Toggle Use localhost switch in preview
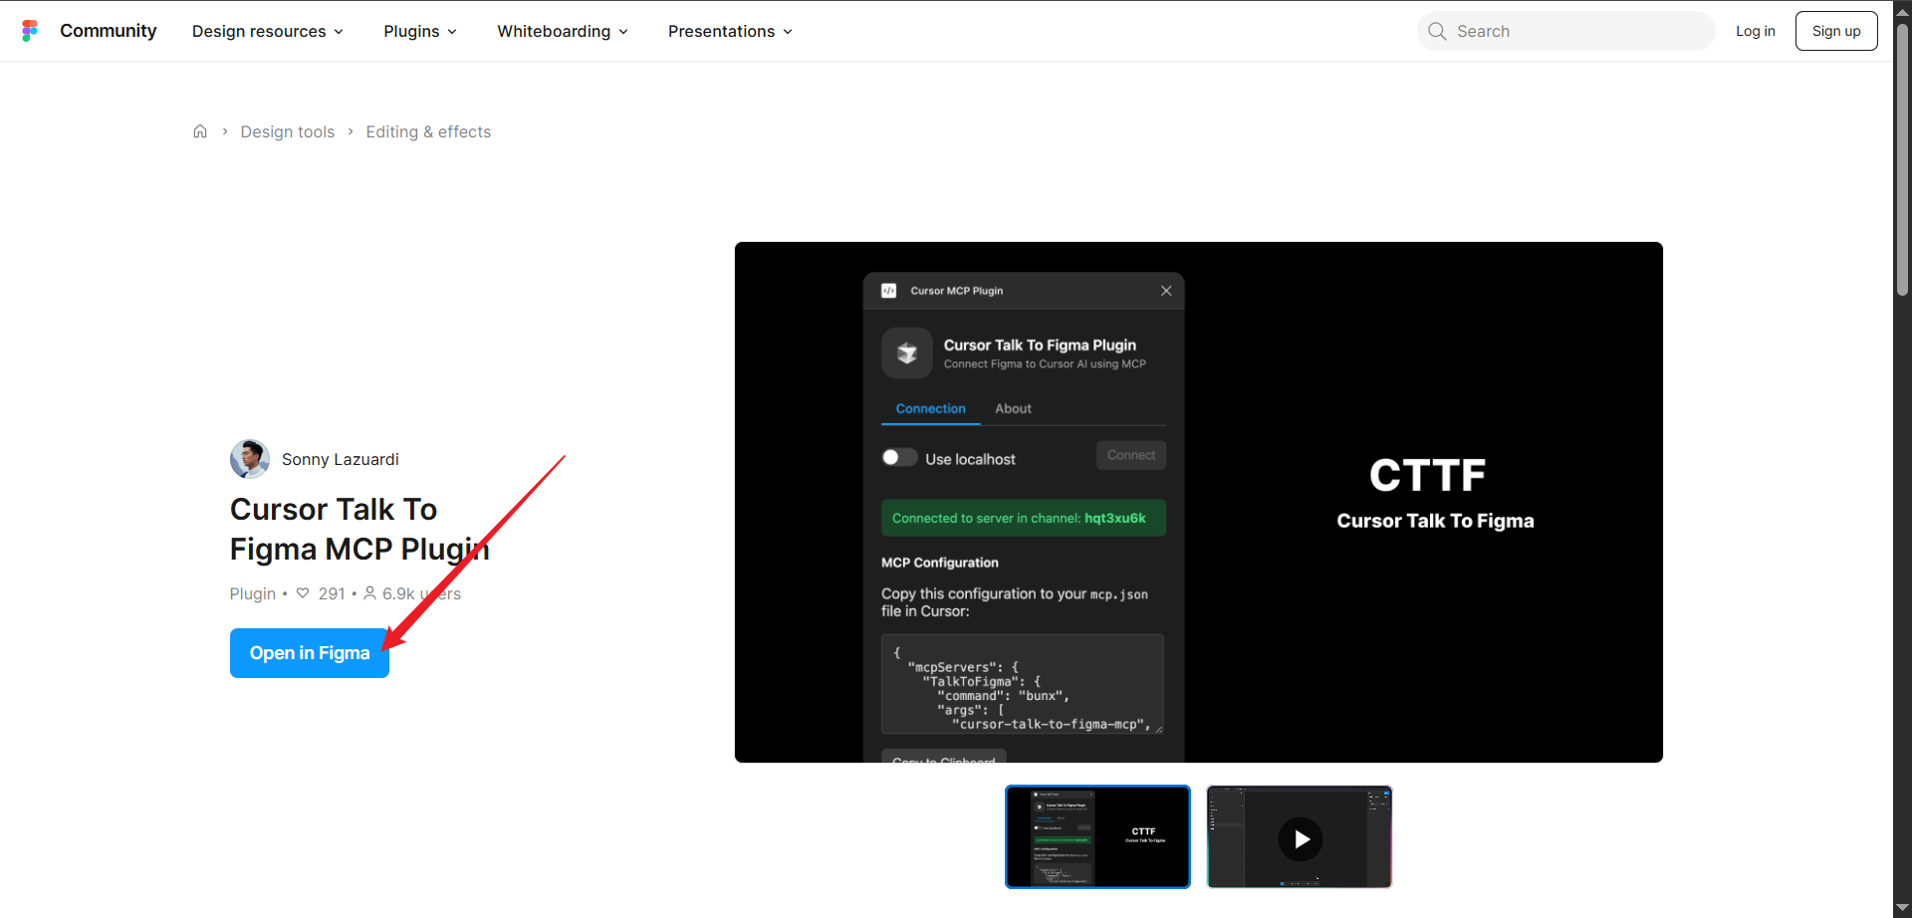This screenshot has height=918, width=1912. click(899, 457)
